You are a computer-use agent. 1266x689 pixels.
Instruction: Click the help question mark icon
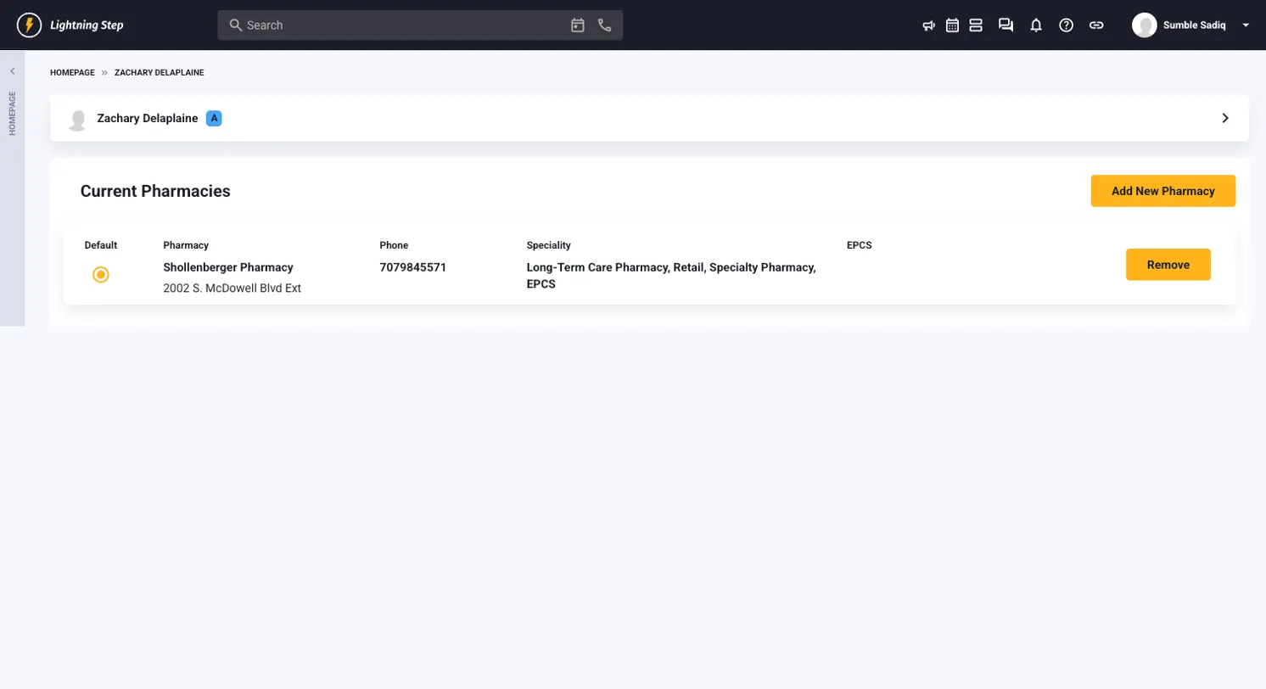(x=1067, y=25)
